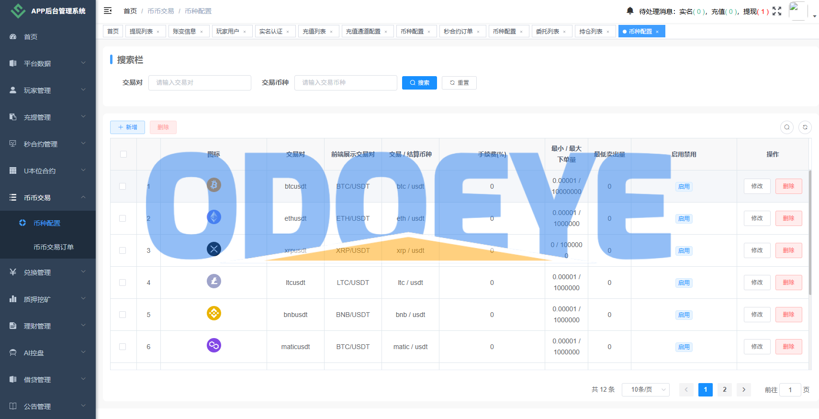Screen dimensions: 819x419
Task: Click AI控盘 sidebar icon
Action: coord(13,352)
